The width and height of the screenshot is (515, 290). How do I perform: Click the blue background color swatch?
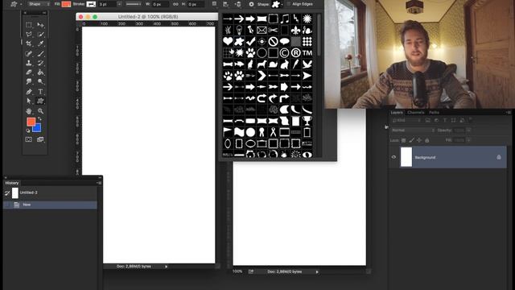38,127
